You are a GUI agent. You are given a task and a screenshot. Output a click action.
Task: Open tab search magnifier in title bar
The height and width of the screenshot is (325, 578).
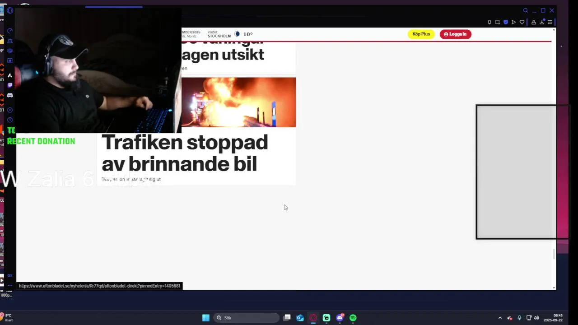point(526,10)
